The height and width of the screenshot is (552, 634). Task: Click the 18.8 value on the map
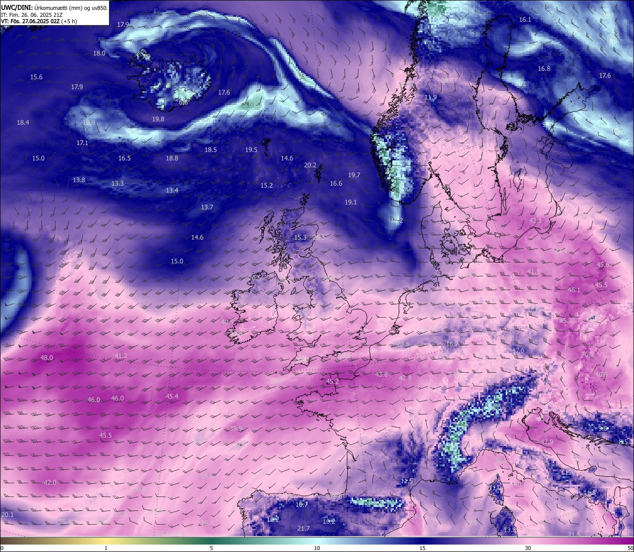[x=172, y=158]
